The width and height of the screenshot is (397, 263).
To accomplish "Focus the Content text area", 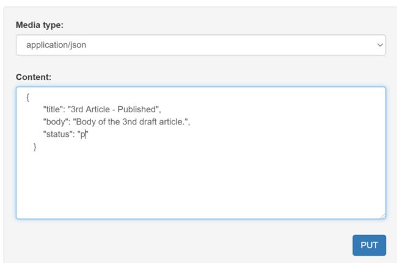I will tap(201, 153).
